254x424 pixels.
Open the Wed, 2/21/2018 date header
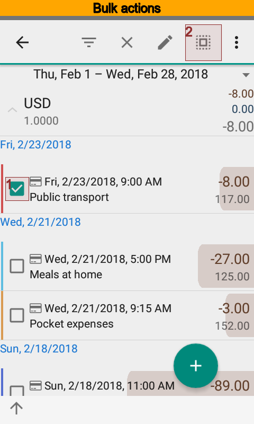click(x=41, y=222)
